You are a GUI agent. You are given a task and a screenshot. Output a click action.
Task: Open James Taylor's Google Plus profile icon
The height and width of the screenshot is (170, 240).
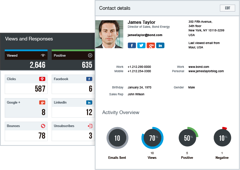[x=150, y=45]
